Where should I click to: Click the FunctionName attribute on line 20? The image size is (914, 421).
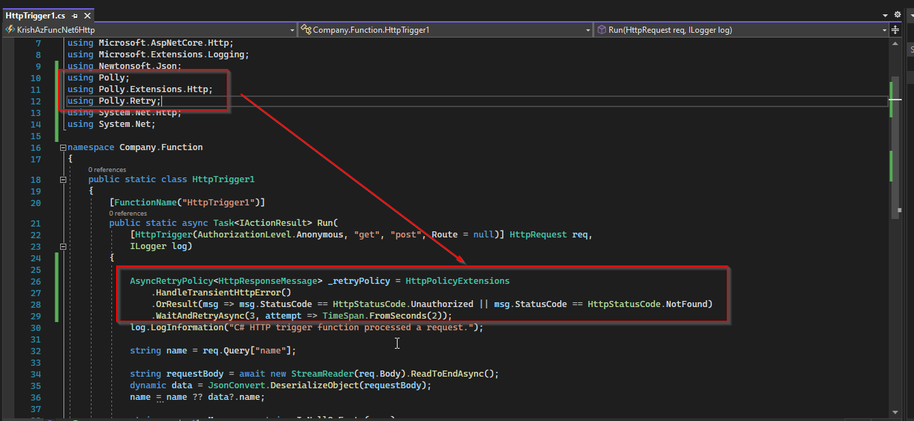146,203
